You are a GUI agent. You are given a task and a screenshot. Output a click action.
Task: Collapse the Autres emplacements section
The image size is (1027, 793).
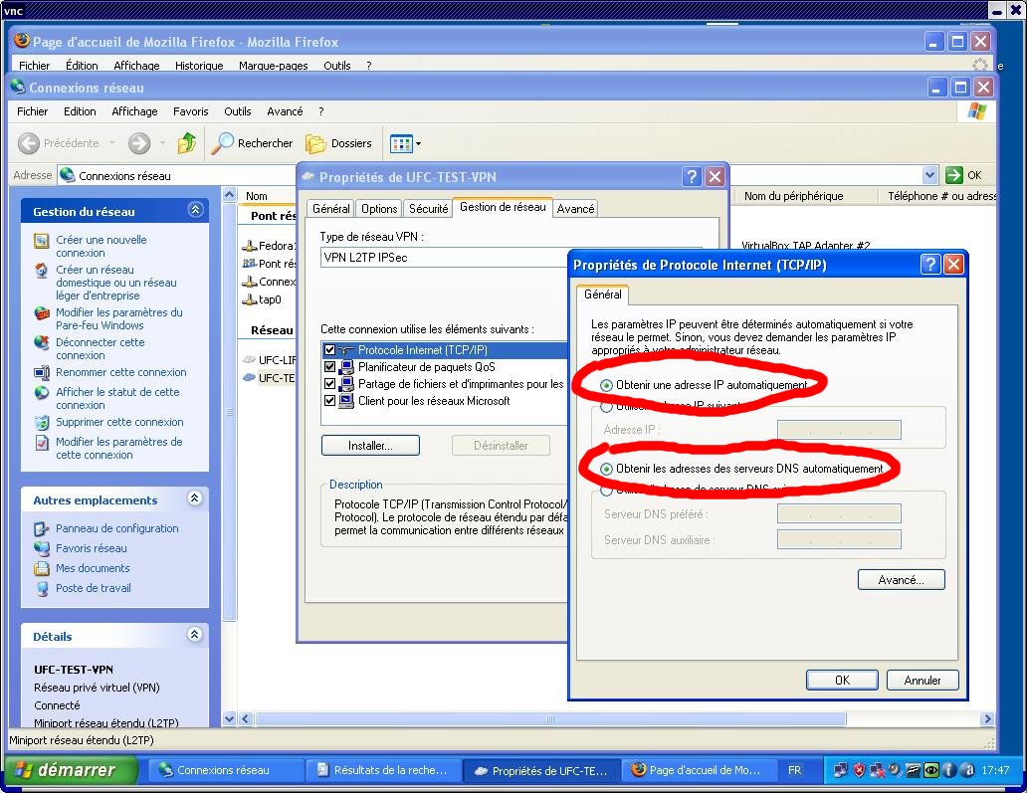pyautogui.click(x=195, y=499)
